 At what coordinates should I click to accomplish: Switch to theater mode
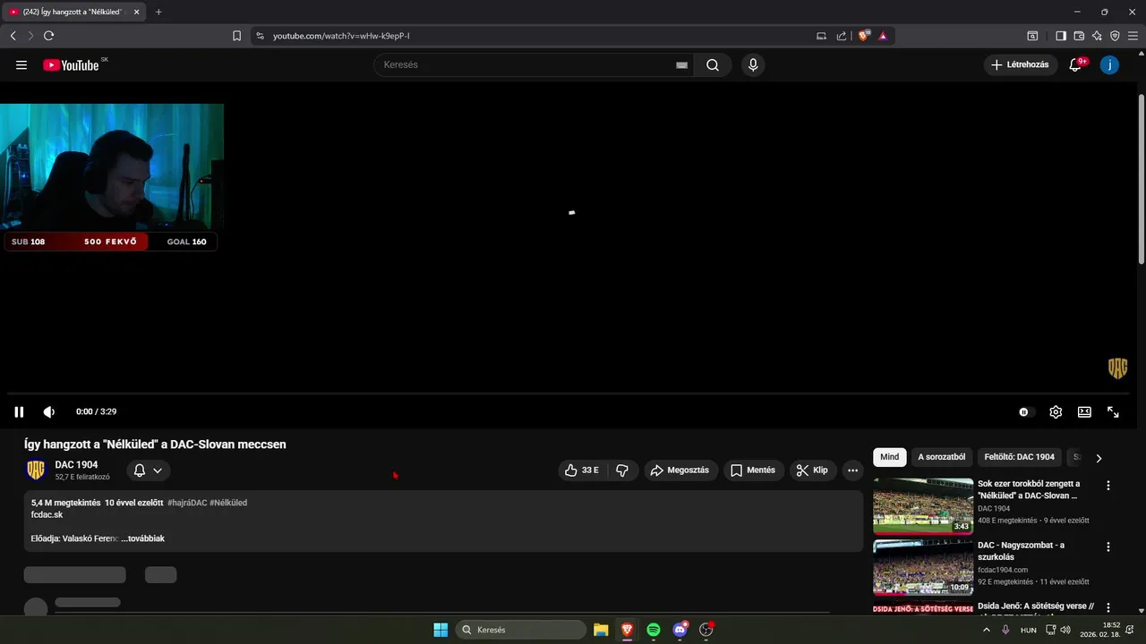[1084, 411]
